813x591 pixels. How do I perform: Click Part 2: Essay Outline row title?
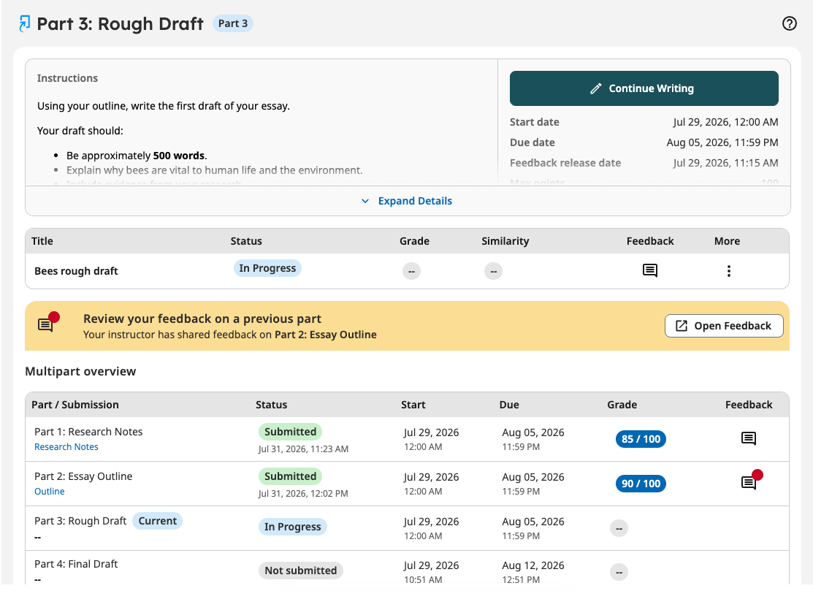click(83, 476)
